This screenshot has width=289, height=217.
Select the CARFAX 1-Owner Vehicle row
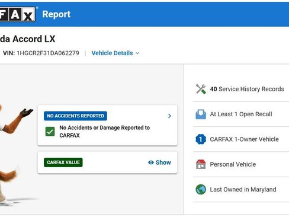[x=241, y=139]
